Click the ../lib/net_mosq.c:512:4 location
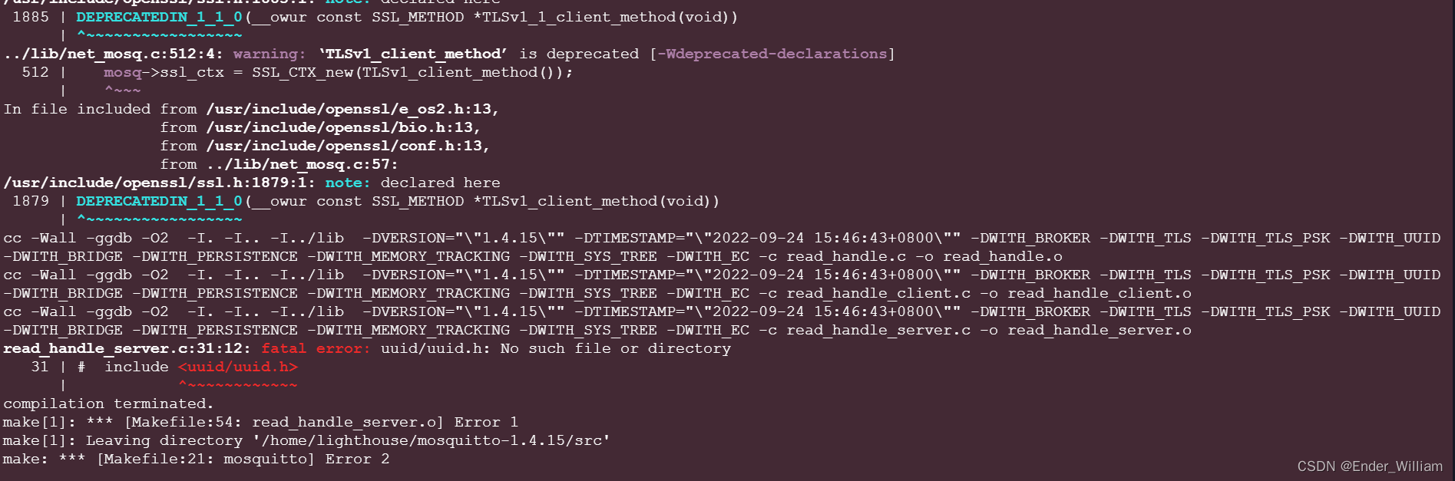The width and height of the screenshot is (1455, 481). tap(113, 54)
